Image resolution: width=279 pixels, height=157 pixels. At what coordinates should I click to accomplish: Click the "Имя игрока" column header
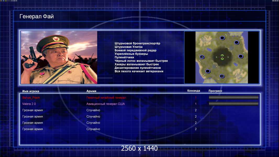[31, 91]
